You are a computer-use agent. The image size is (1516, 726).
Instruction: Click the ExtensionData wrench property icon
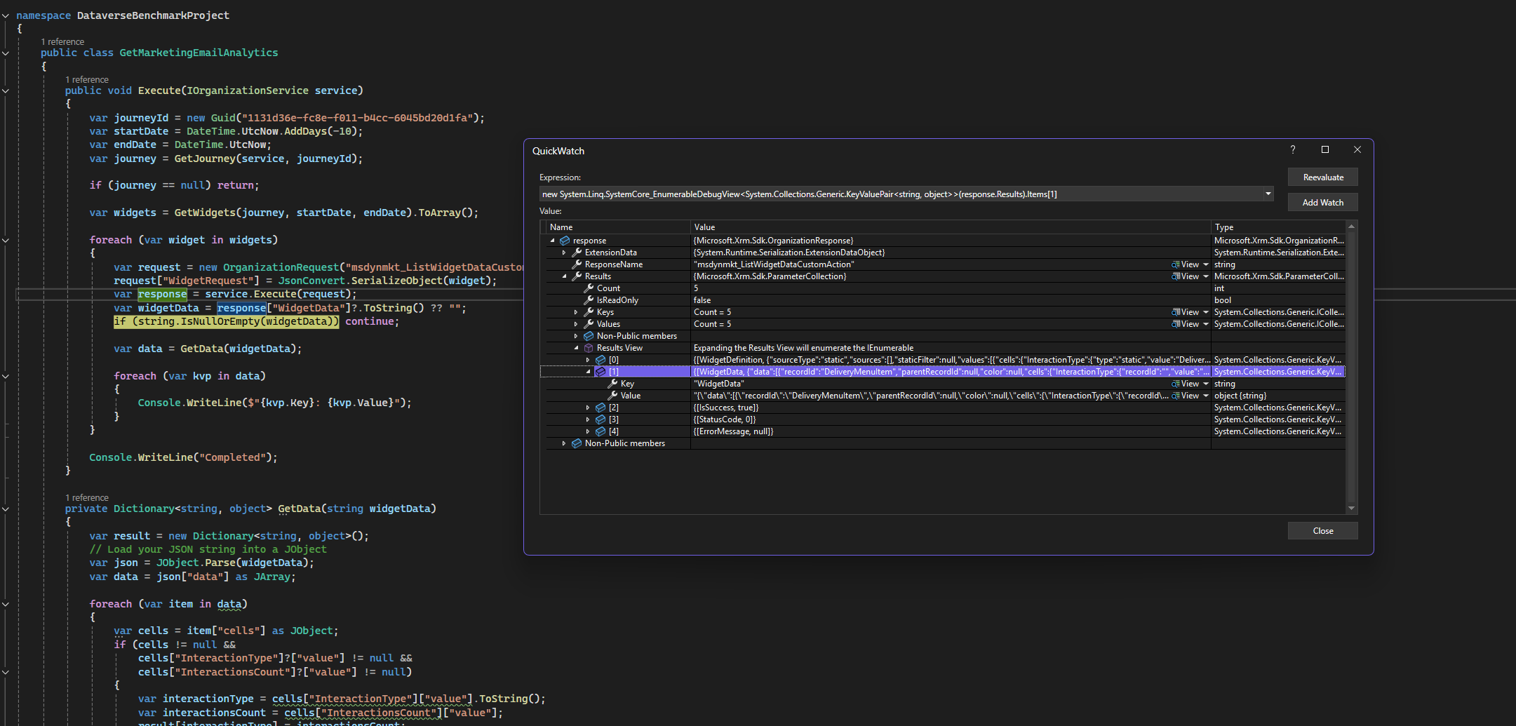click(x=577, y=253)
